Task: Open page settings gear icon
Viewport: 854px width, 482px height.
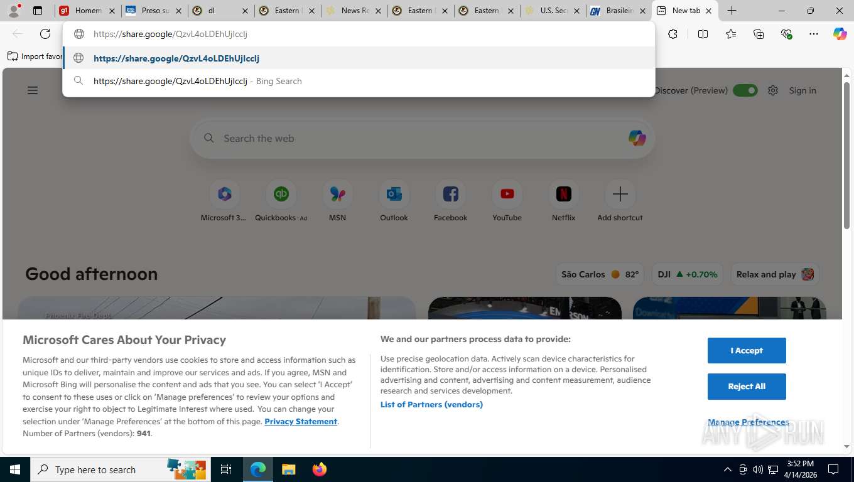Action: point(773,90)
